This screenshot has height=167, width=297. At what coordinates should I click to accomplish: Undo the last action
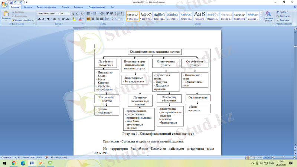15,2
